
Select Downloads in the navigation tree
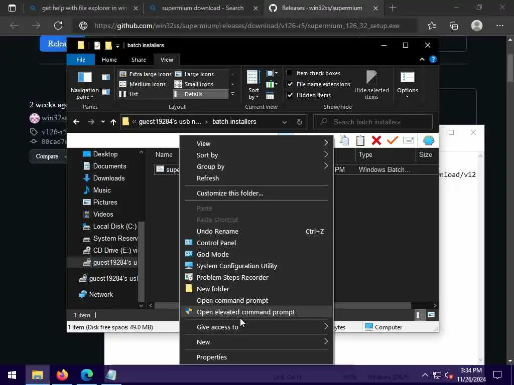[108, 178]
